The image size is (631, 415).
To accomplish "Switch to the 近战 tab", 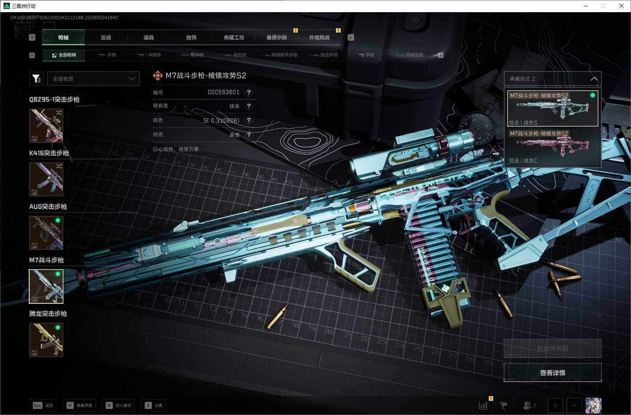I will point(106,37).
